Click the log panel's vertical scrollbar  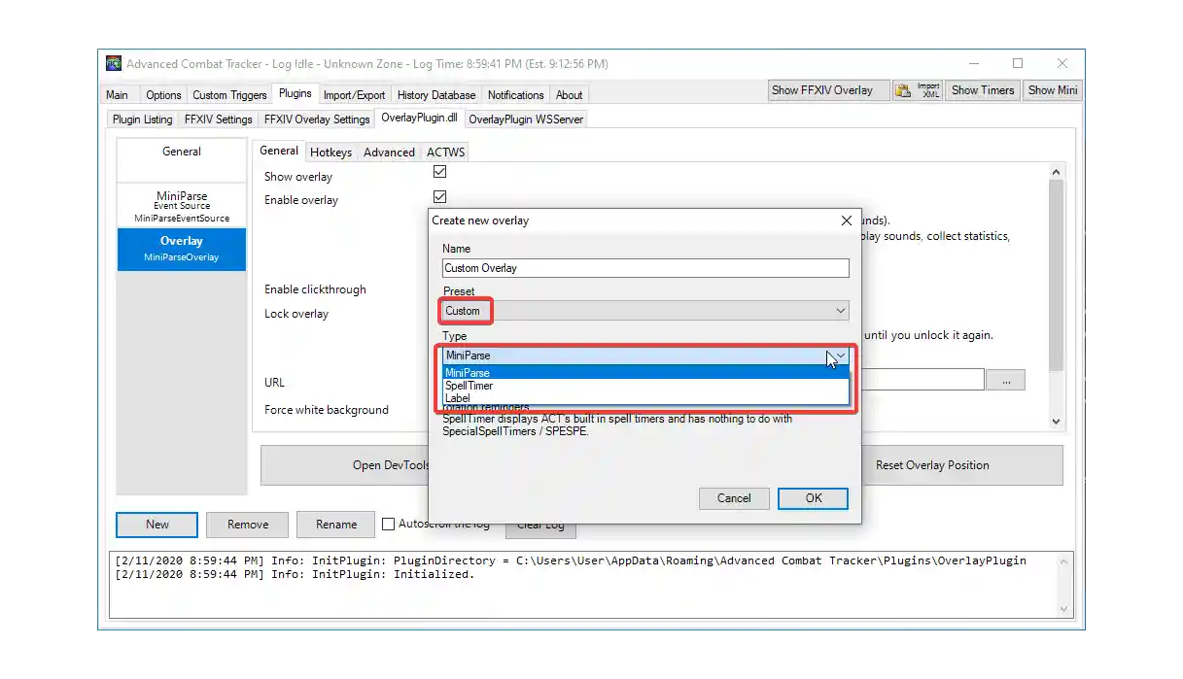tap(1064, 583)
